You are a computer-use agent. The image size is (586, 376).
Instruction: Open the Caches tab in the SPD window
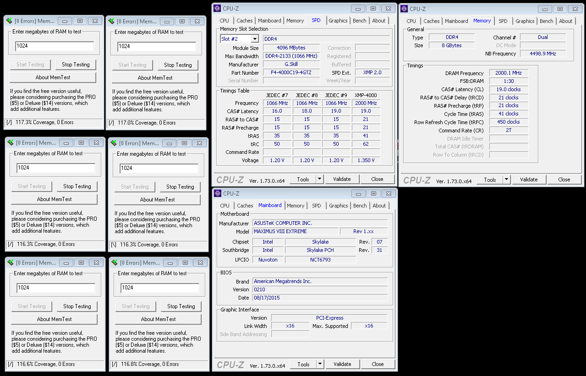tap(244, 21)
